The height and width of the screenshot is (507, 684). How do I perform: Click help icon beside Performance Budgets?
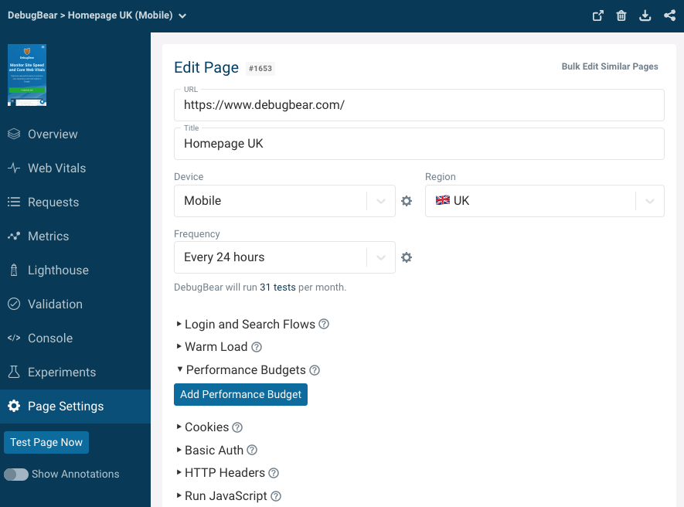click(315, 370)
